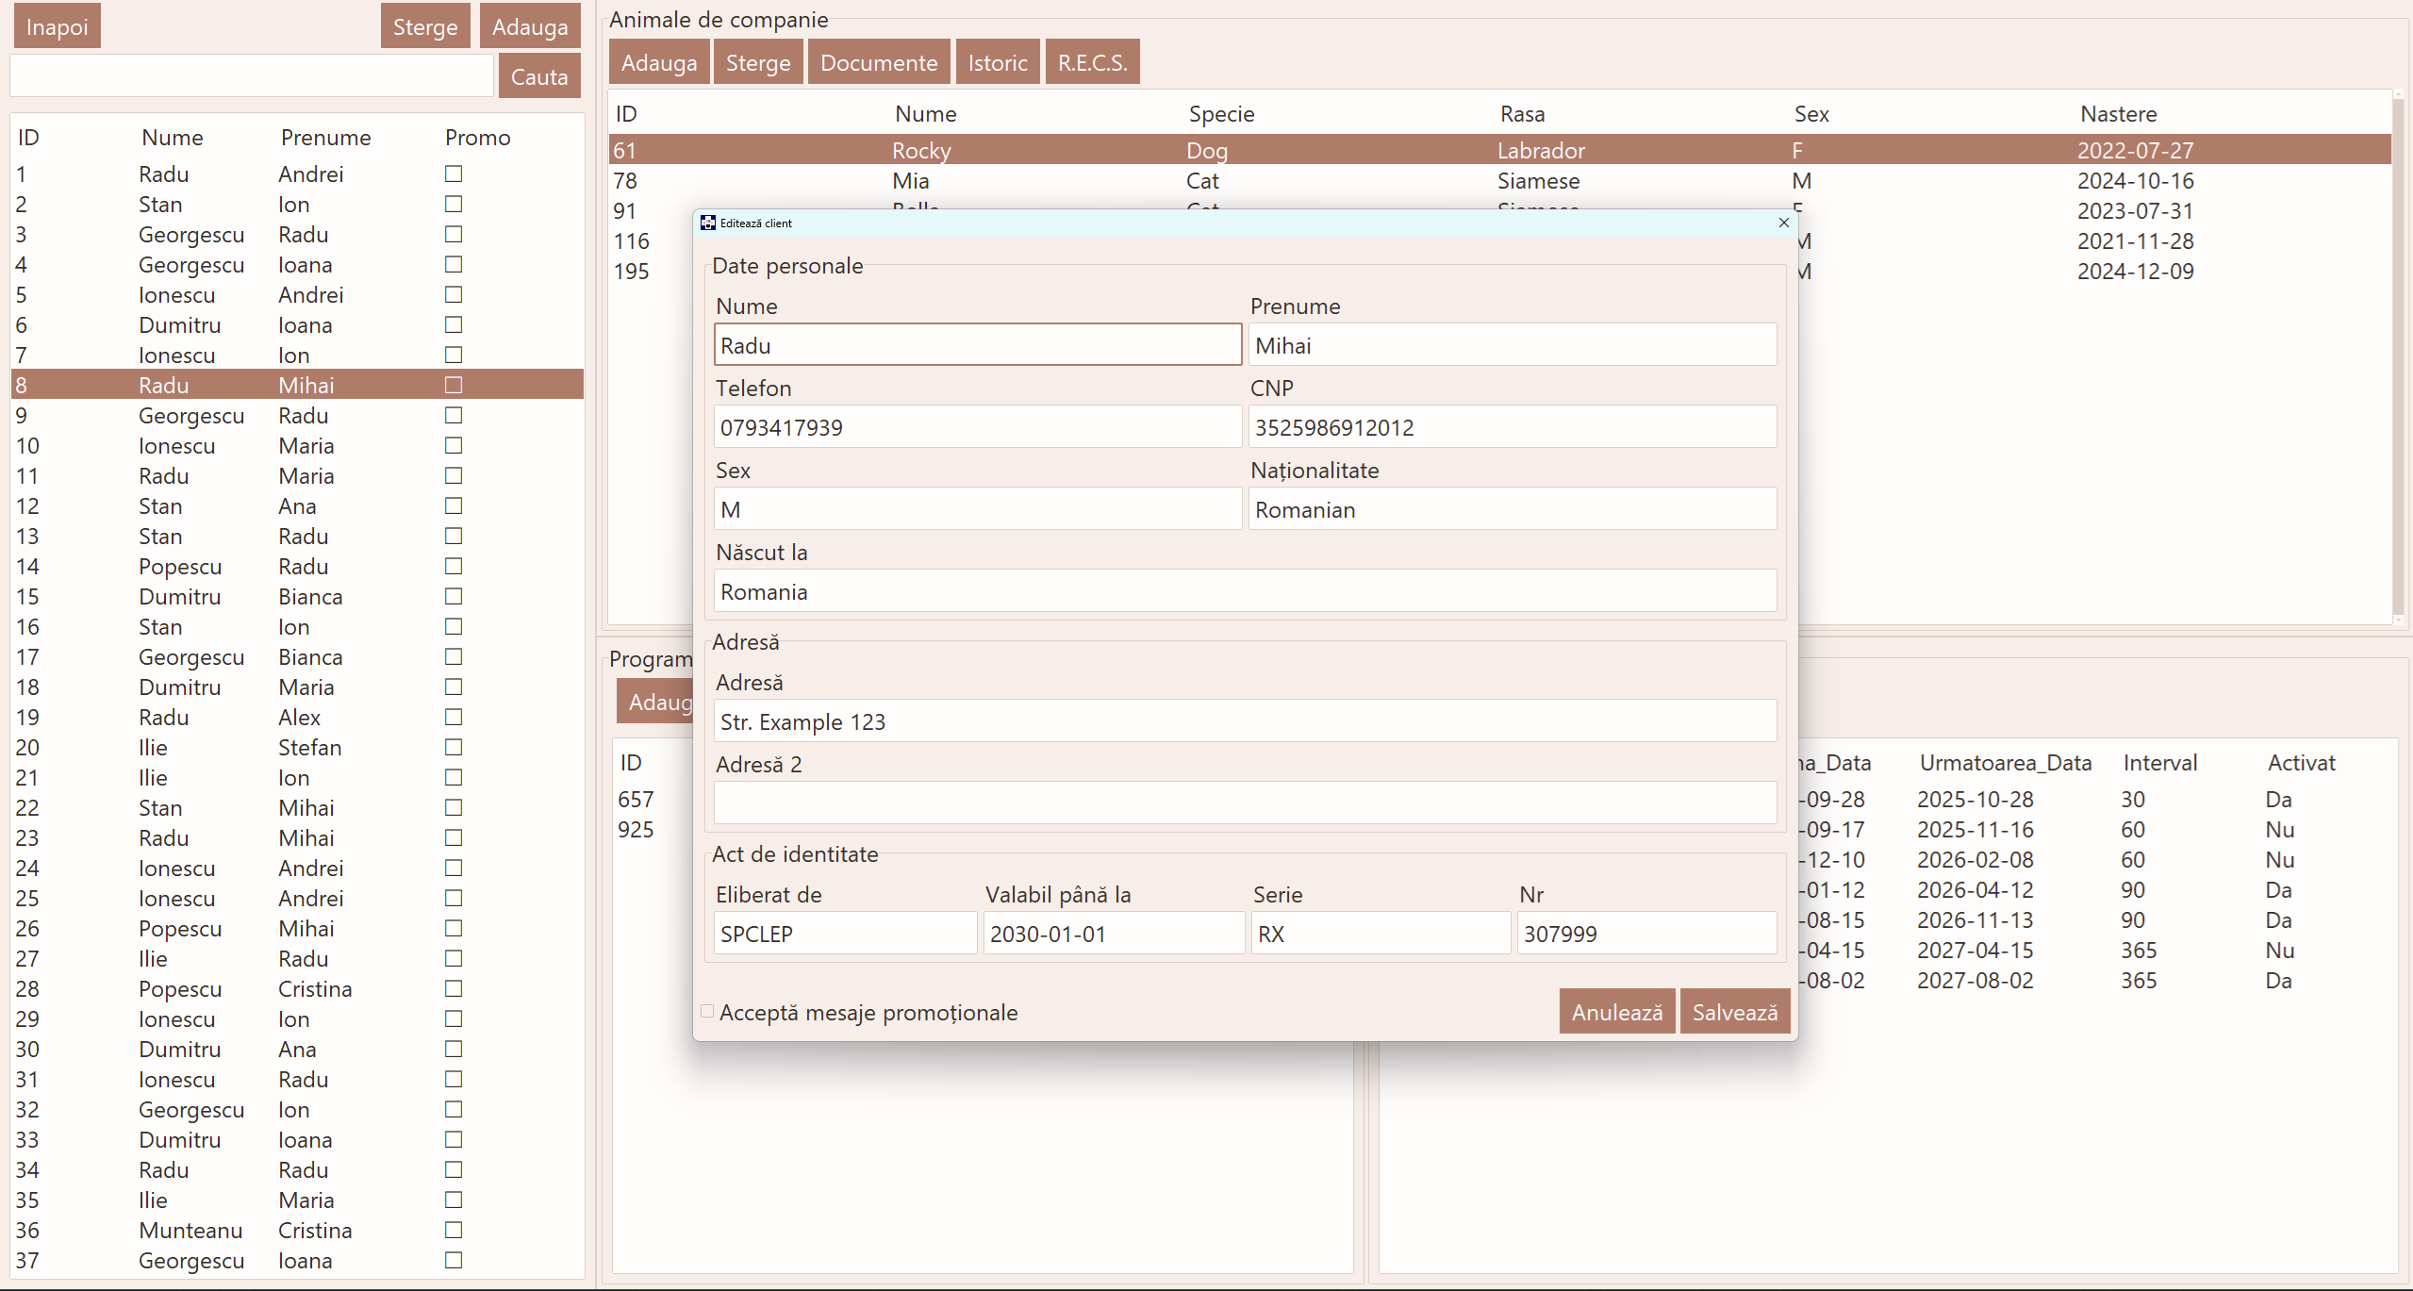Open Documente in Animale de companie panel
The height and width of the screenshot is (1291, 2413).
[x=879, y=62]
